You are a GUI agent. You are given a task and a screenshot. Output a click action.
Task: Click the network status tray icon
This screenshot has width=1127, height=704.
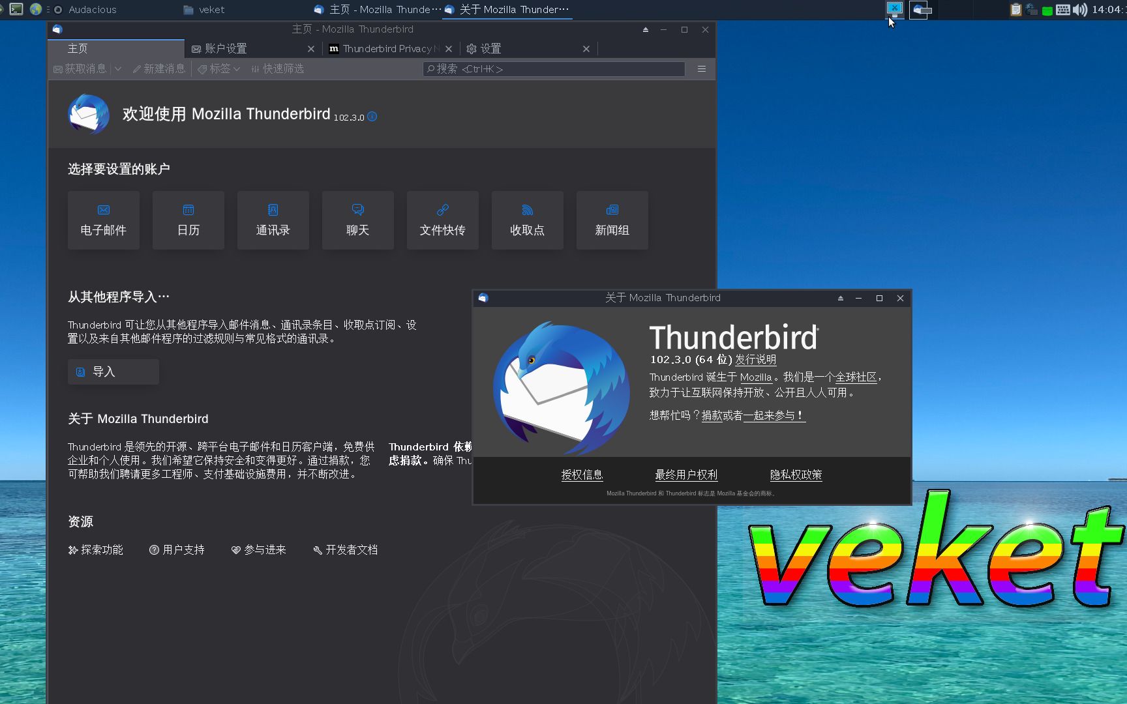coord(1031,10)
